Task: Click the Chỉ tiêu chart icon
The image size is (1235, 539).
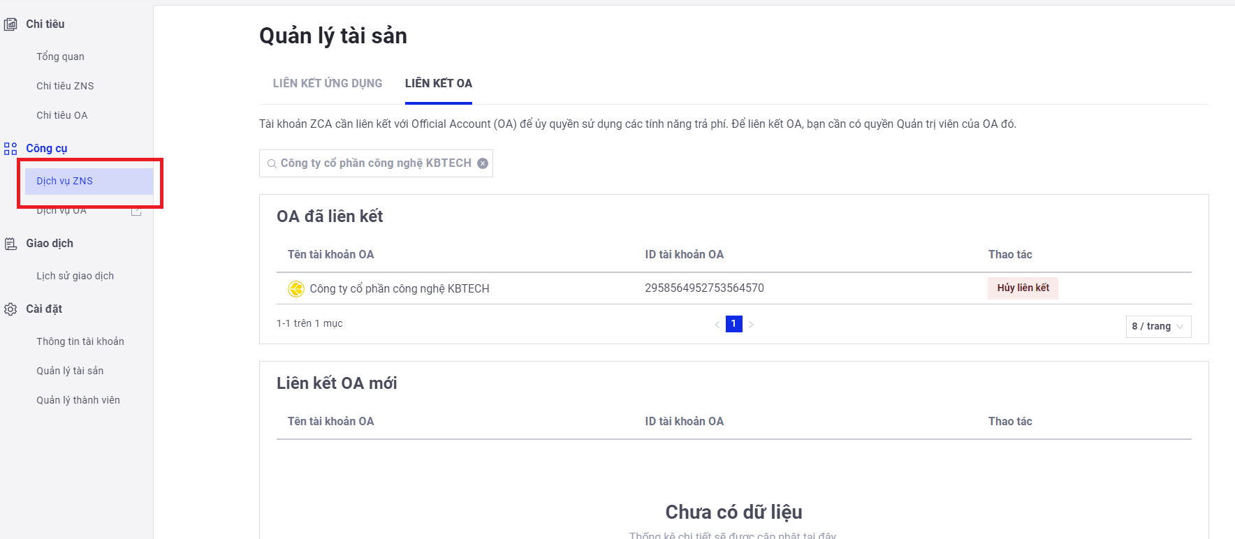Action: pos(10,24)
